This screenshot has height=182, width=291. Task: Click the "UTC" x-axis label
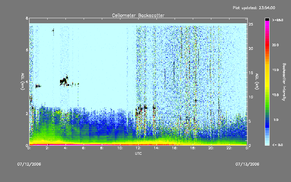tap(138, 153)
